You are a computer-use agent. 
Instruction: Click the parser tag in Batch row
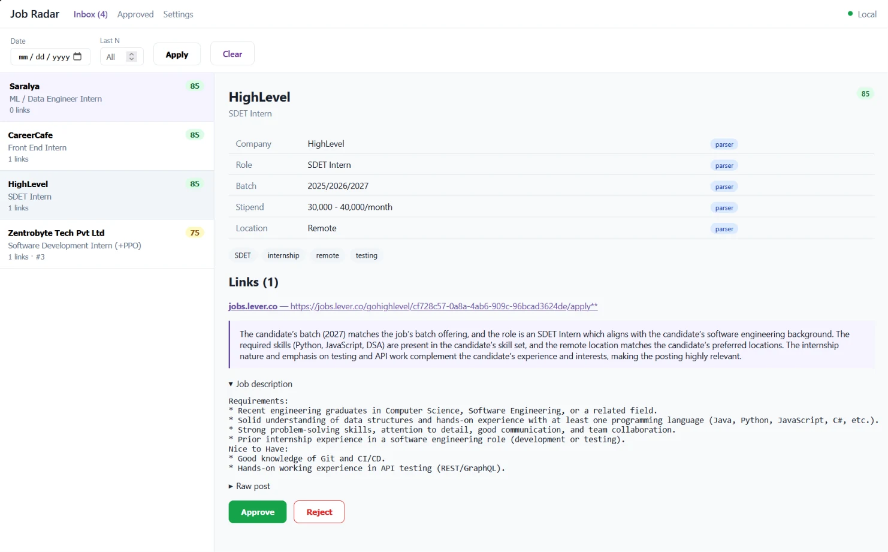pos(724,186)
